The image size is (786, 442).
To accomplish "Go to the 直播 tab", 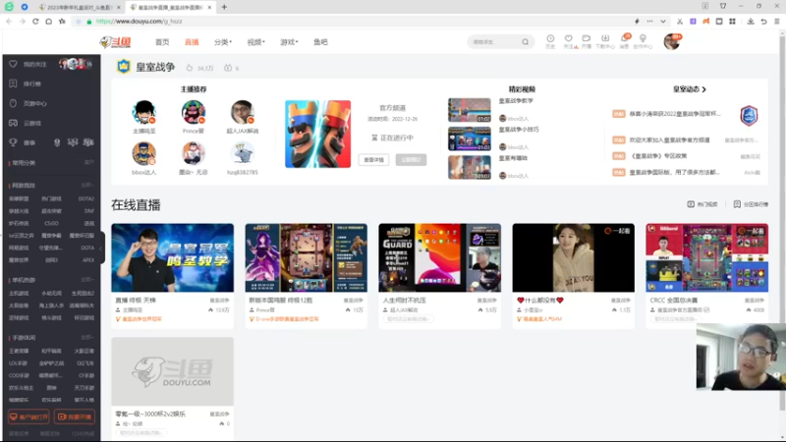I will click(x=192, y=42).
